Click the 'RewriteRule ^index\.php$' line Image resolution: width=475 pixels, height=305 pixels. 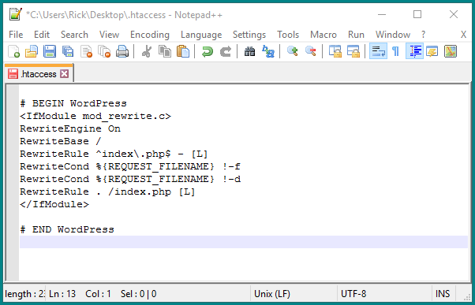[114, 154]
